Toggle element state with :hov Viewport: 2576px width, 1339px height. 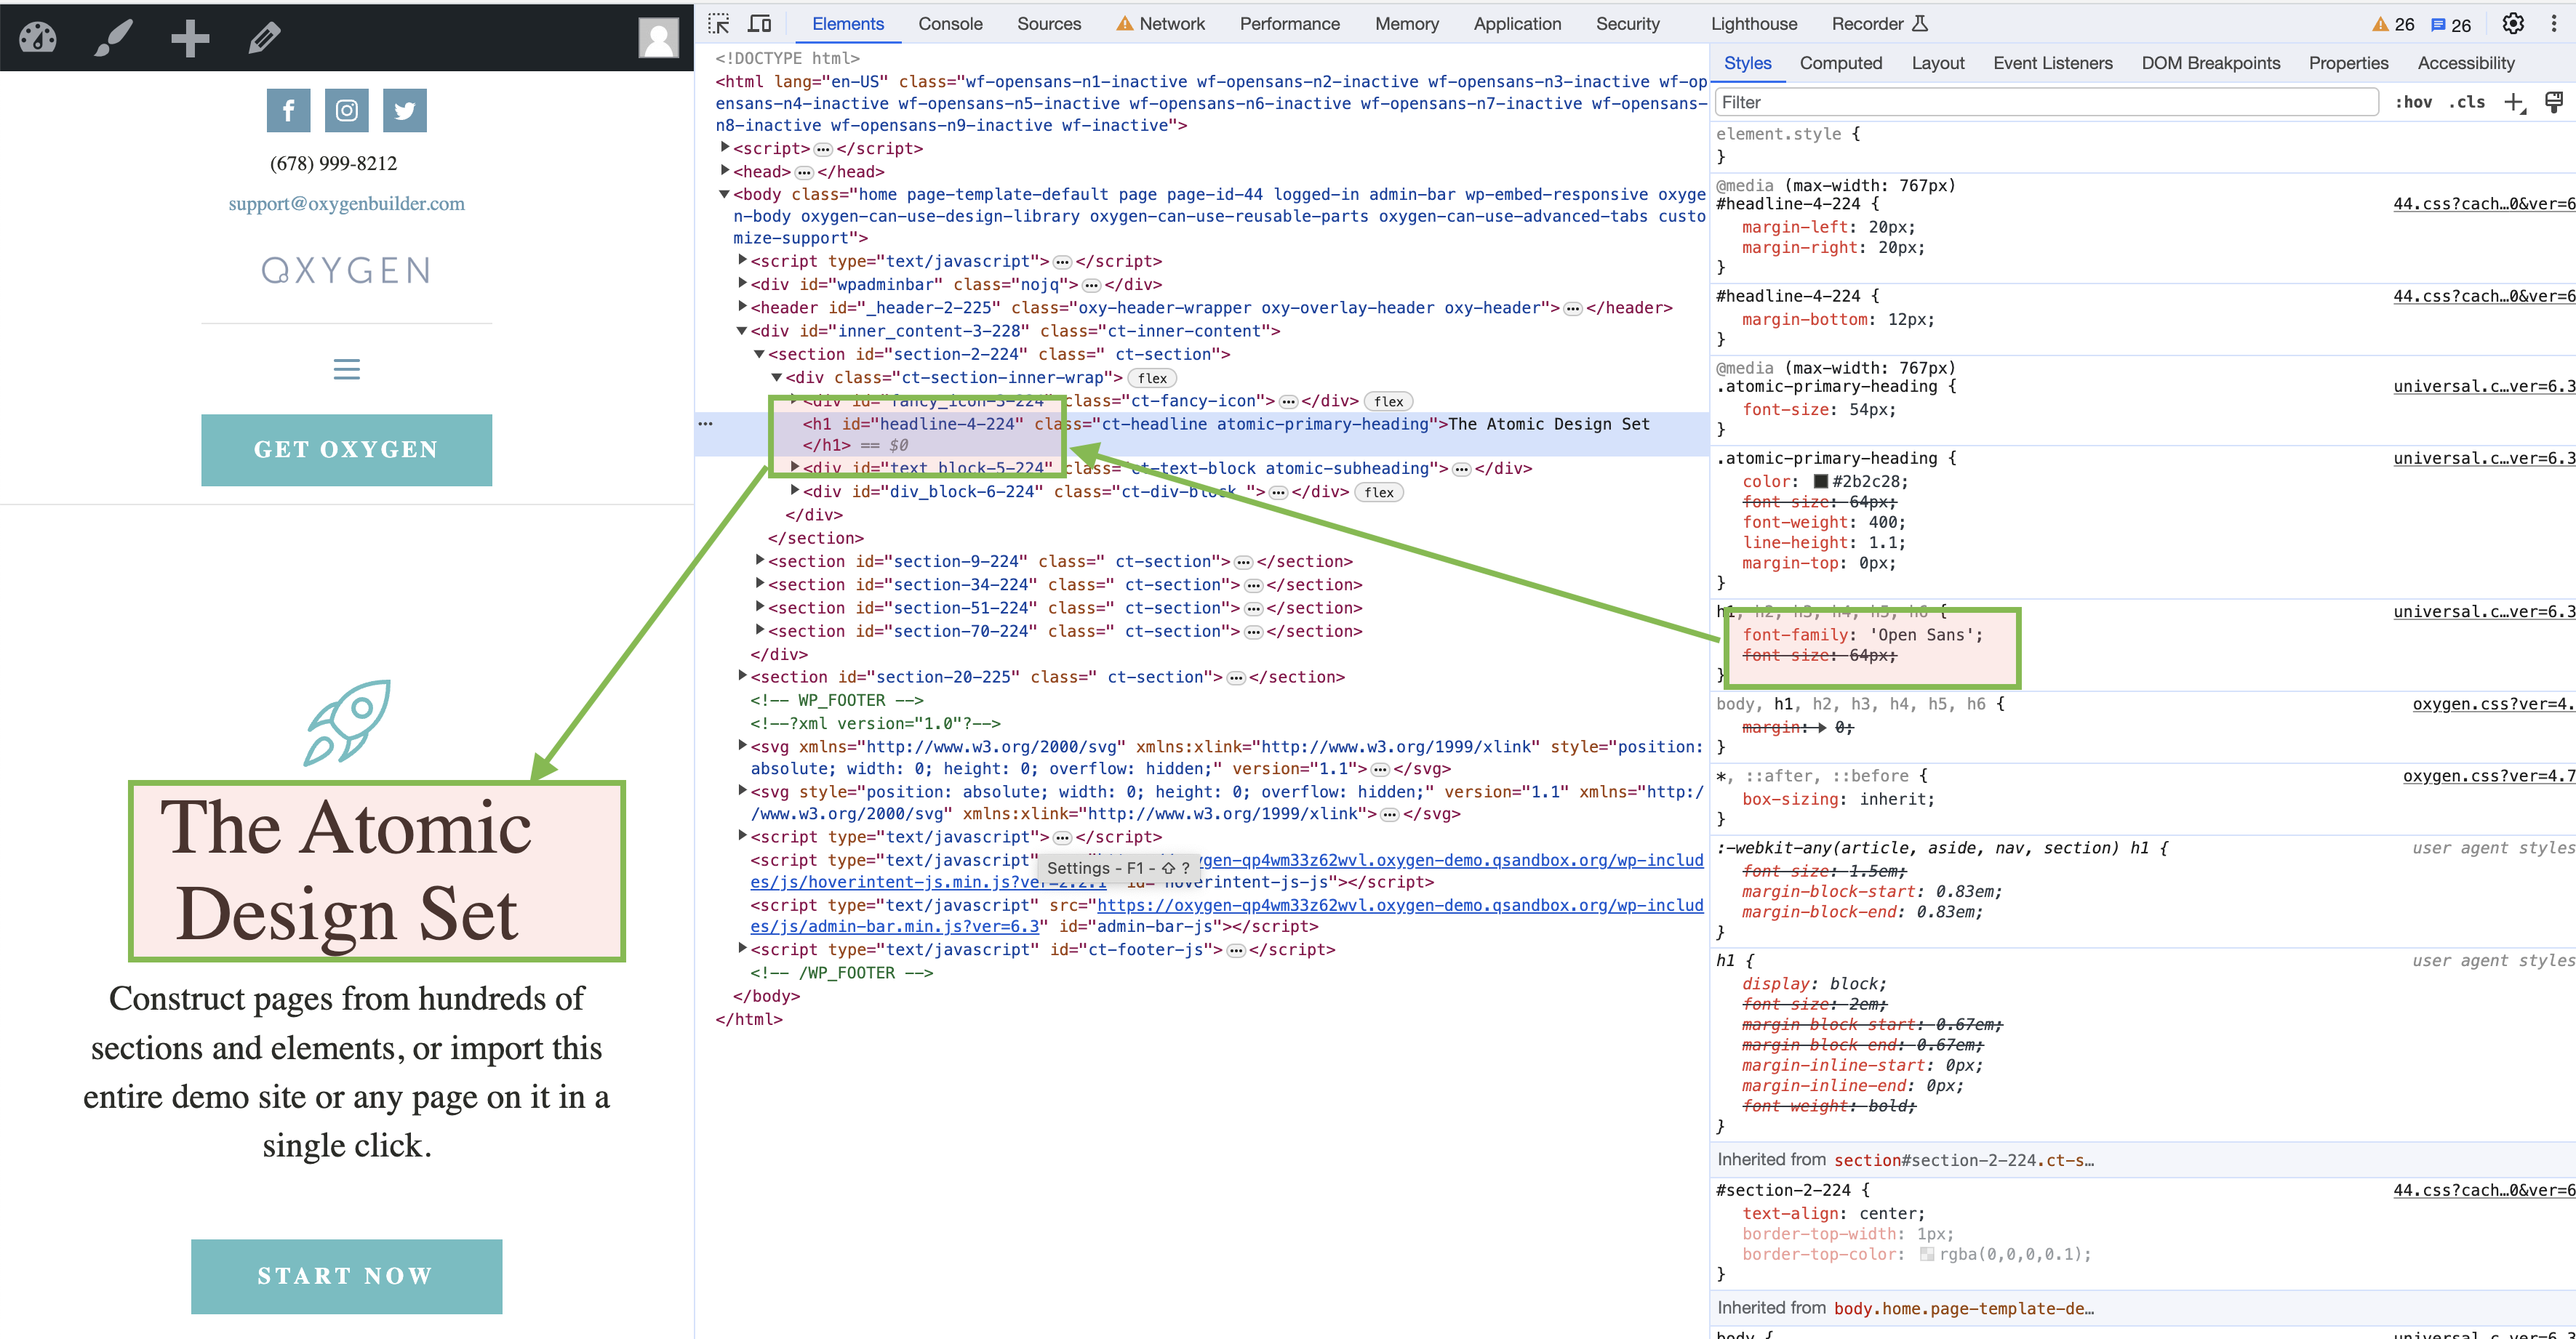click(x=2414, y=102)
